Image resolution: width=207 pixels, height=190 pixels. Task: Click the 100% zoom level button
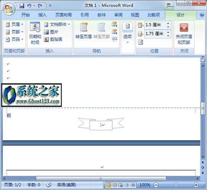[144, 185]
